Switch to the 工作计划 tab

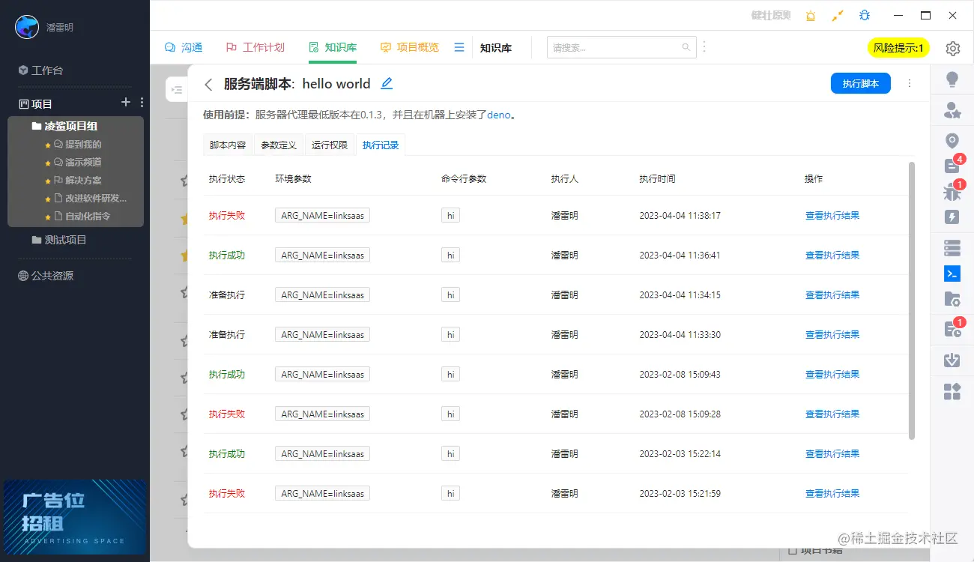coord(255,47)
